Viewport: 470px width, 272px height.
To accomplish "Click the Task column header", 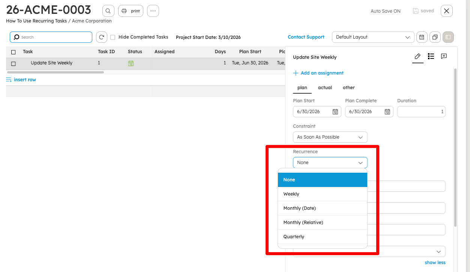I will point(28,52).
